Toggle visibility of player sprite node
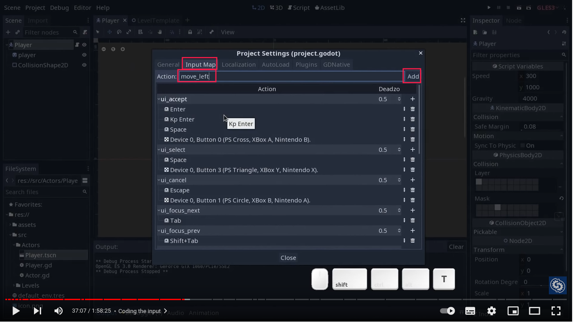The height and width of the screenshot is (322, 573). (x=84, y=55)
